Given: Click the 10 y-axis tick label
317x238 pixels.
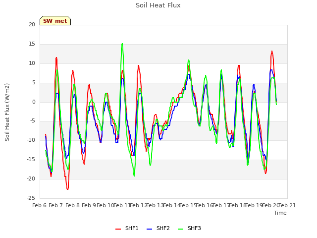Looking at the screenshot, I should [32, 63].
